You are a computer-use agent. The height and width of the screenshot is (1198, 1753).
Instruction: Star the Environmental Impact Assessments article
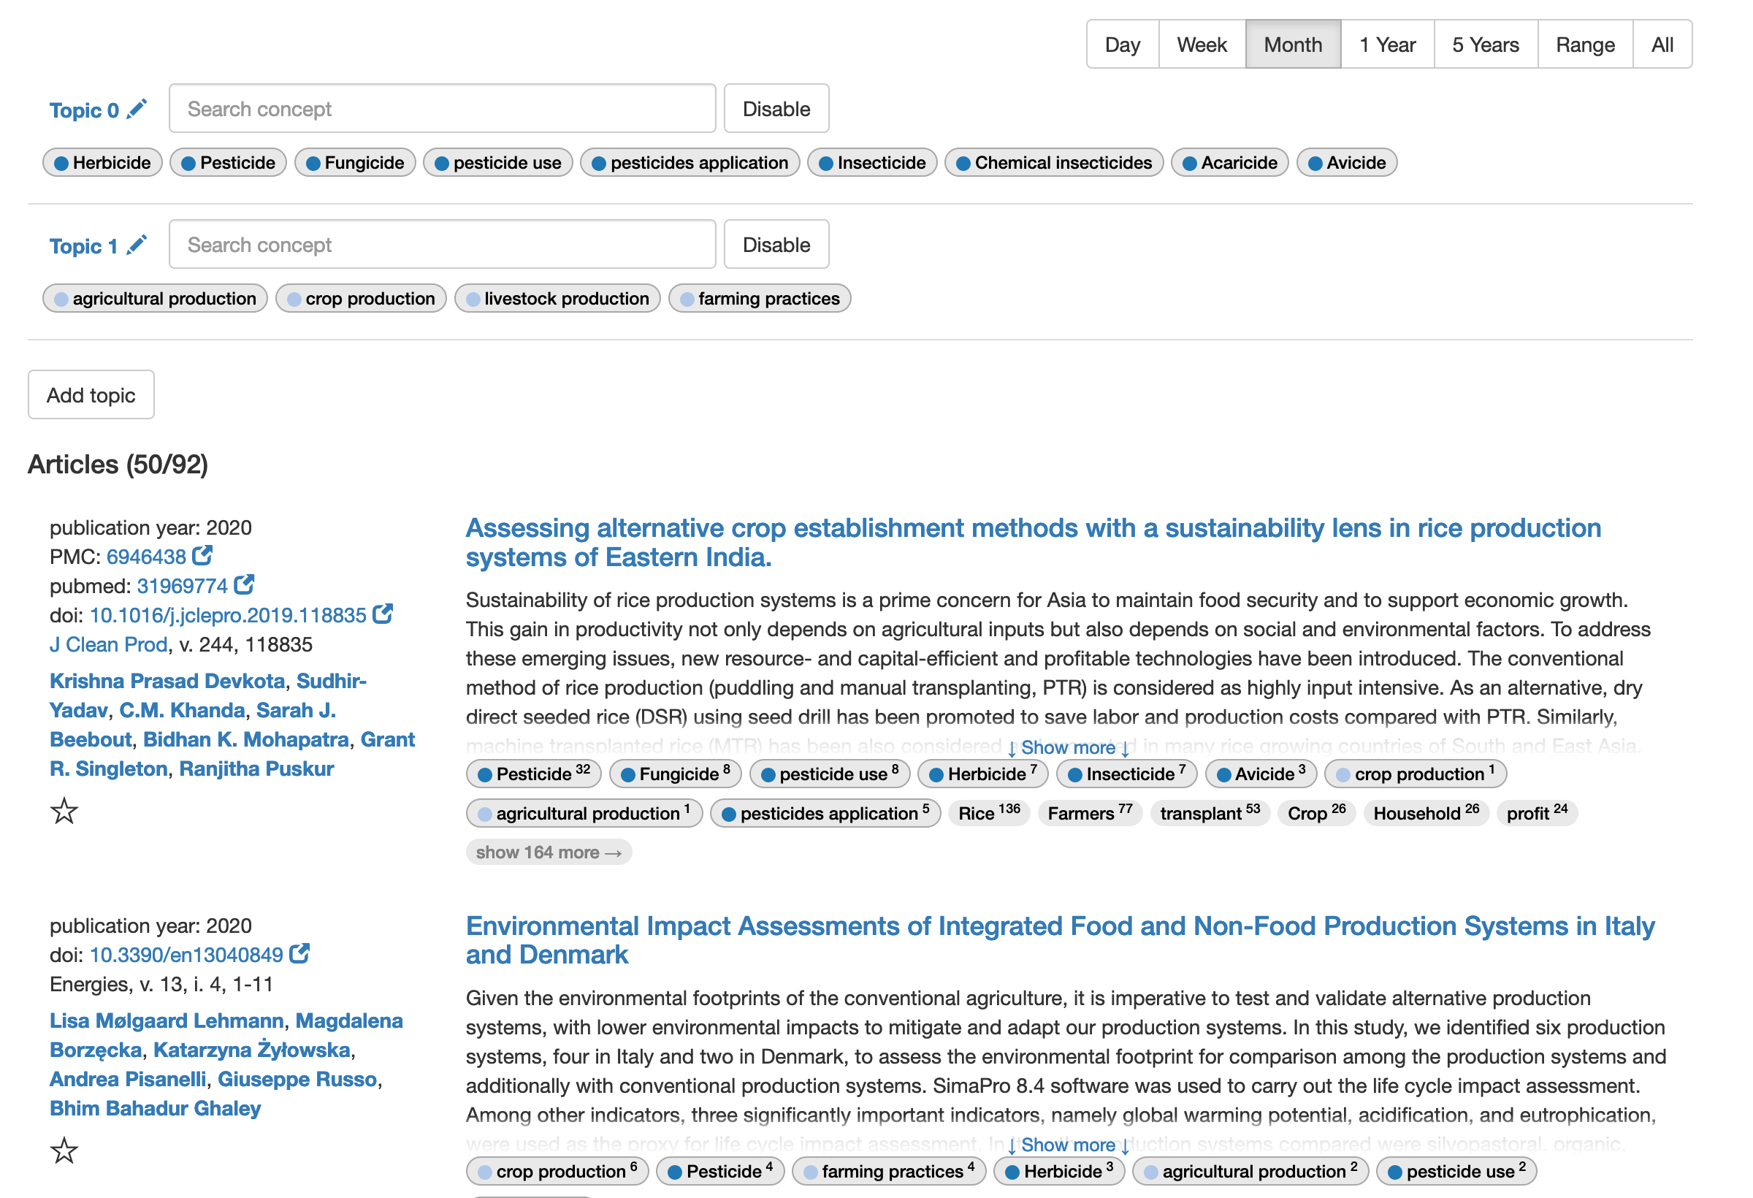pyautogui.click(x=64, y=1152)
